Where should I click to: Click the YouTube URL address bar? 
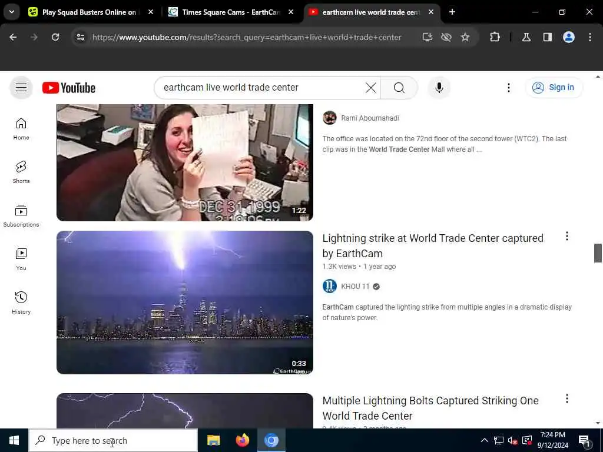coord(247,37)
